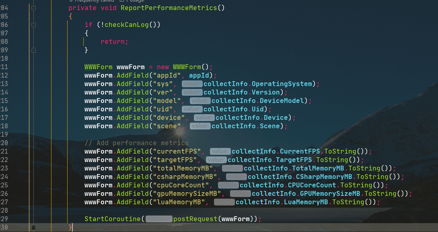This screenshot has width=438, height=232.
Task: Click the CurrentFPS property
Action: tap(300, 151)
